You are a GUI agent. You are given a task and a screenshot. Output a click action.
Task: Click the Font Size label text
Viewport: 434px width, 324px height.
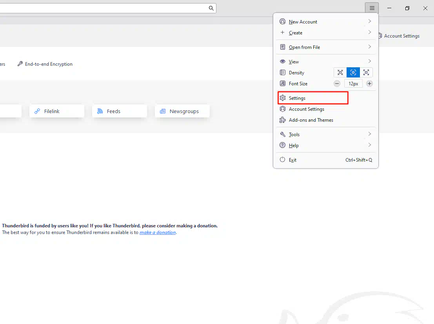[298, 83]
